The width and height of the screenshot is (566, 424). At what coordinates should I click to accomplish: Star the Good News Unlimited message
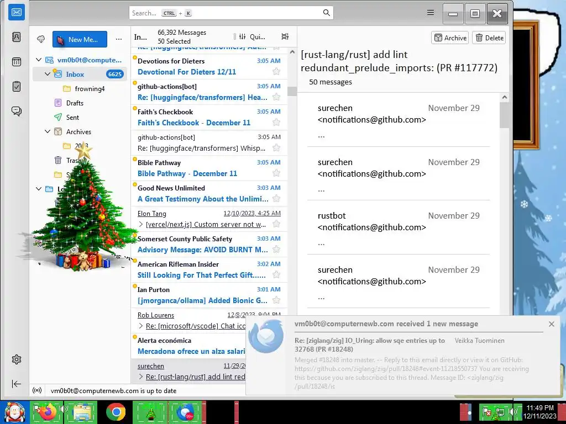tap(276, 198)
